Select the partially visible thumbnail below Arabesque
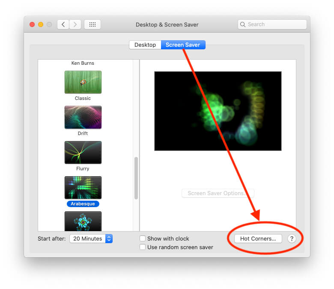 click(x=83, y=221)
